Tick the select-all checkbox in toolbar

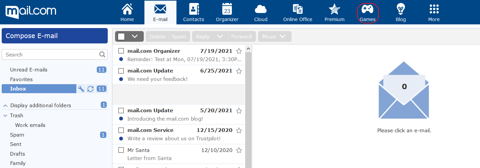point(121,36)
